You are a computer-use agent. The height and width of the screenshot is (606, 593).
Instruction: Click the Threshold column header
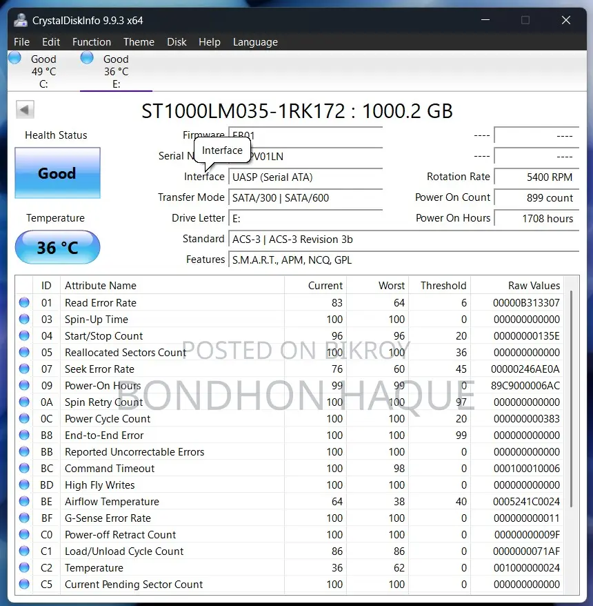(x=440, y=286)
